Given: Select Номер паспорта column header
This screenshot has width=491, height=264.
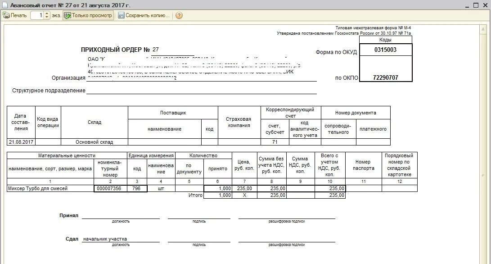Looking at the screenshot, I should click(363, 165).
